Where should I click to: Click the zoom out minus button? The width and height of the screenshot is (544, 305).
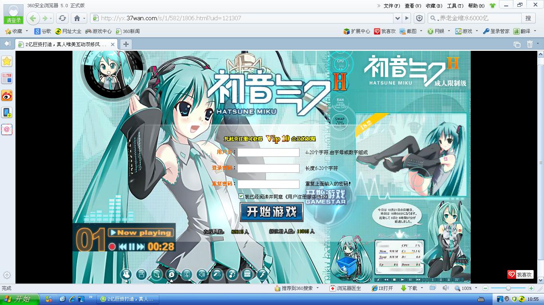tap(485, 288)
